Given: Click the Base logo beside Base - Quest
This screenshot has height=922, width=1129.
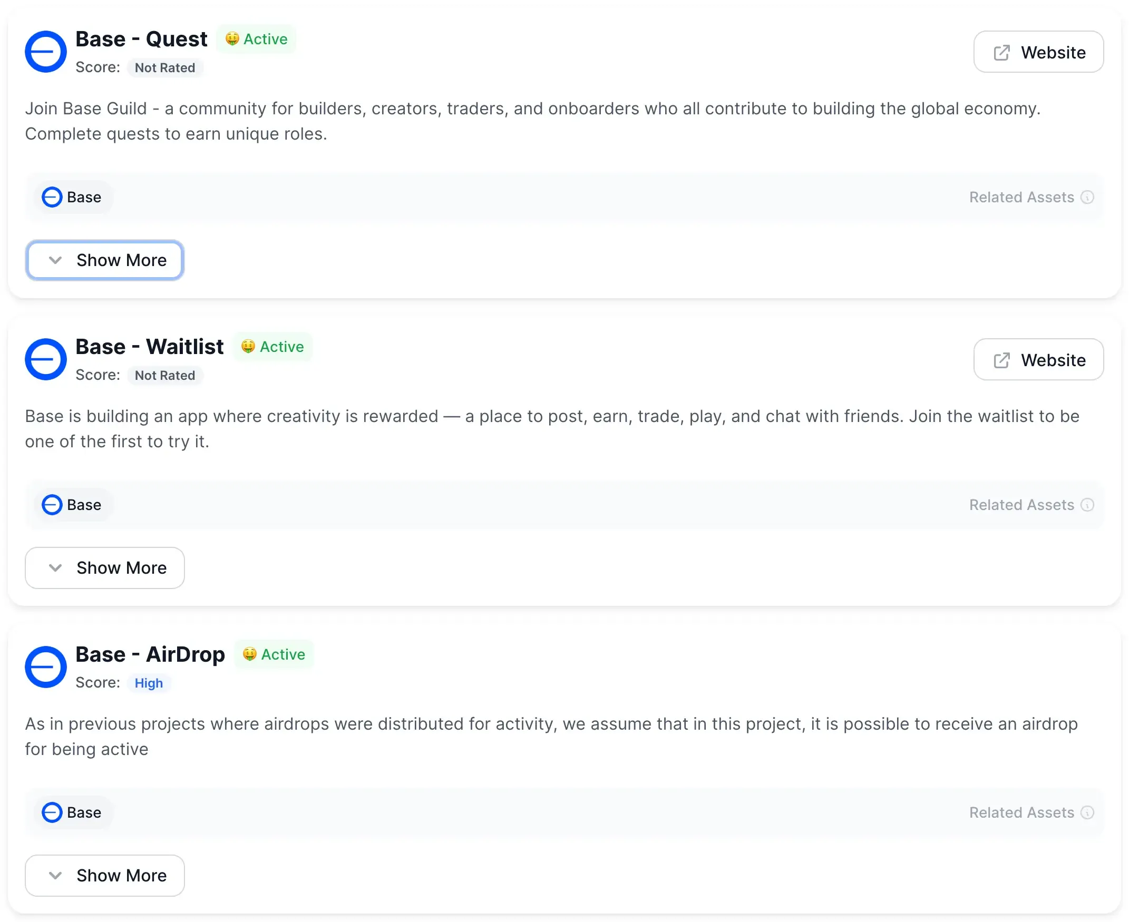Looking at the screenshot, I should [x=46, y=52].
